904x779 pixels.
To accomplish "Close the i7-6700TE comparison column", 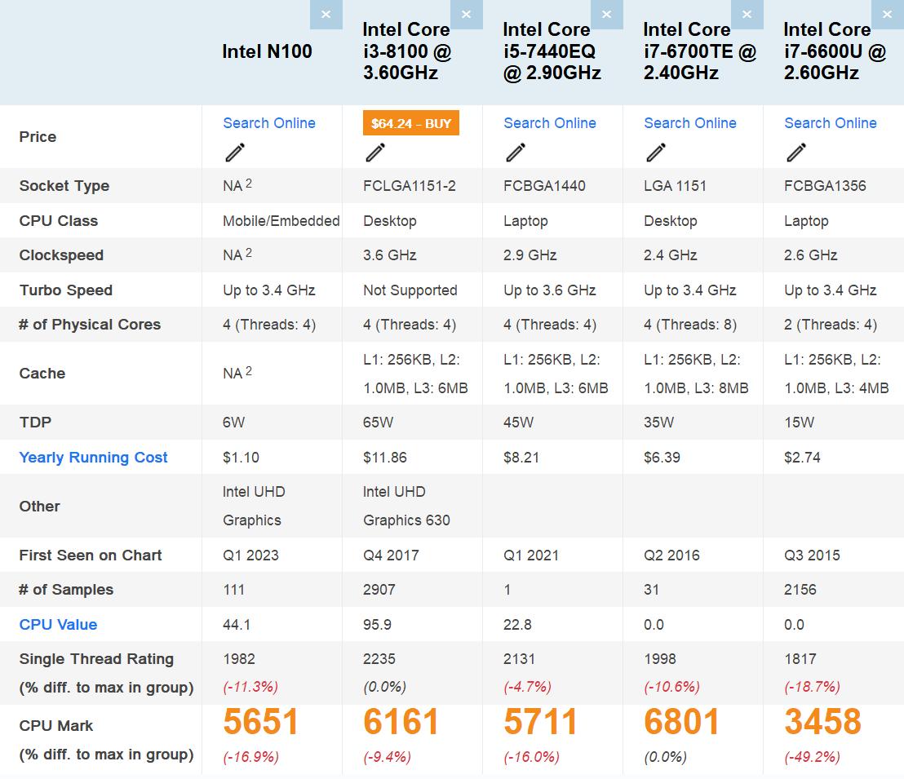I will click(747, 14).
